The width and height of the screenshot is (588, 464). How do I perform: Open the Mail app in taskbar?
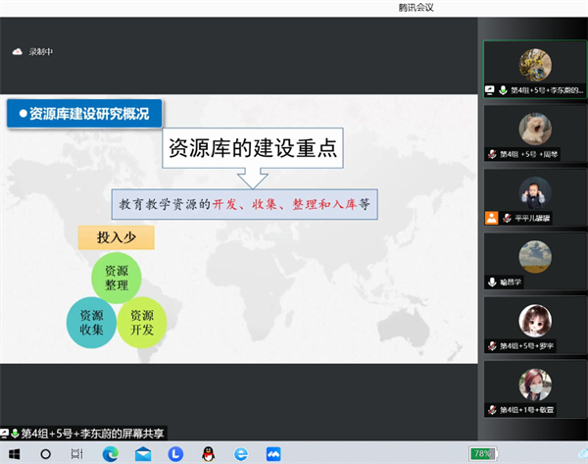click(x=143, y=454)
